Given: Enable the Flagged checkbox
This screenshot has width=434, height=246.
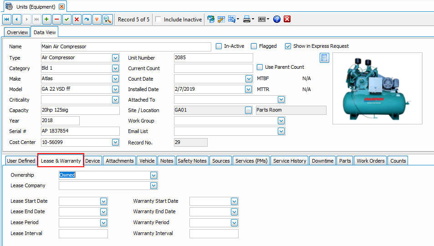Looking at the screenshot, I should (254, 46).
